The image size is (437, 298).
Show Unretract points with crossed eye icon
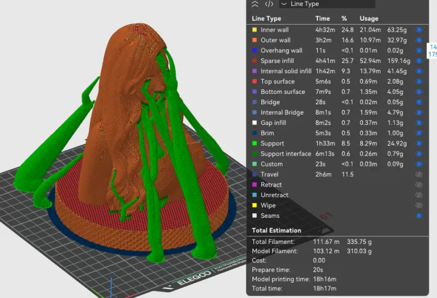(x=419, y=195)
